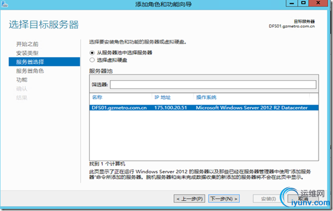The width and height of the screenshot is (333, 211).
Task: Go to 开始之前 wizard step
Action: click(x=27, y=44)
